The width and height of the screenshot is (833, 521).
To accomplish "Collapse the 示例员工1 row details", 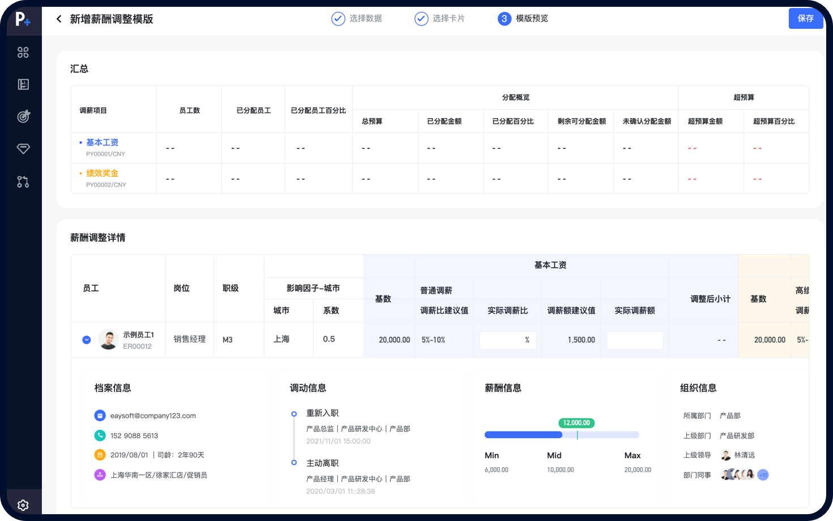I will (x=87, y=340).
